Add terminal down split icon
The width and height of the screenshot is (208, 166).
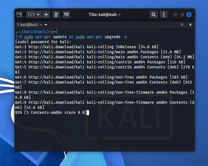(66, 15)
